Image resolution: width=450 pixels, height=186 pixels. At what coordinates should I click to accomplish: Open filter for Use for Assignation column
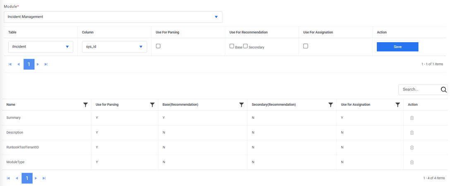pos(397,105)
